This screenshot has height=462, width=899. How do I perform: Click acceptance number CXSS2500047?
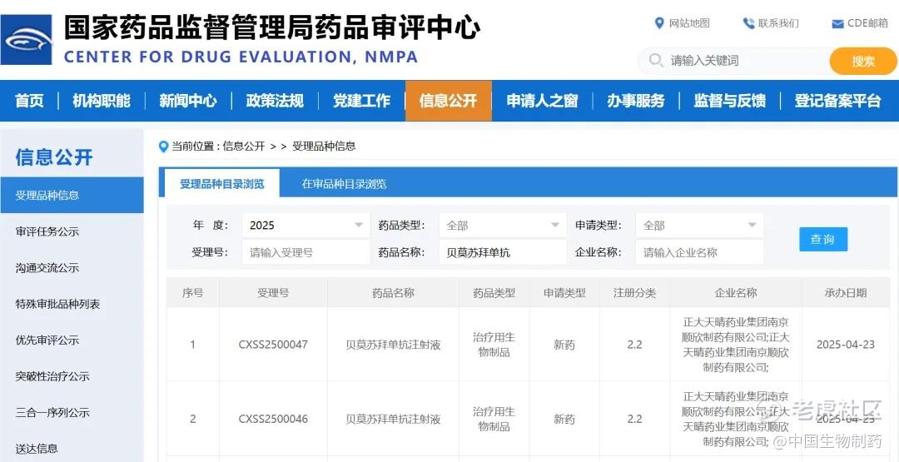273,345
